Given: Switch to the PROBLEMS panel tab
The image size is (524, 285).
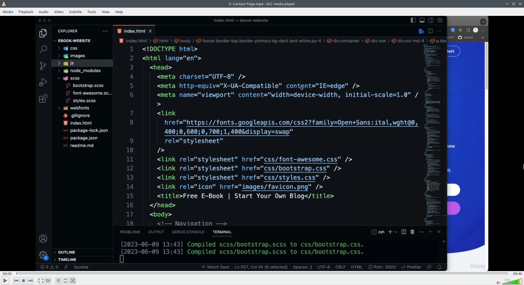Looking at the screenshot, I should tap(130, 232).
